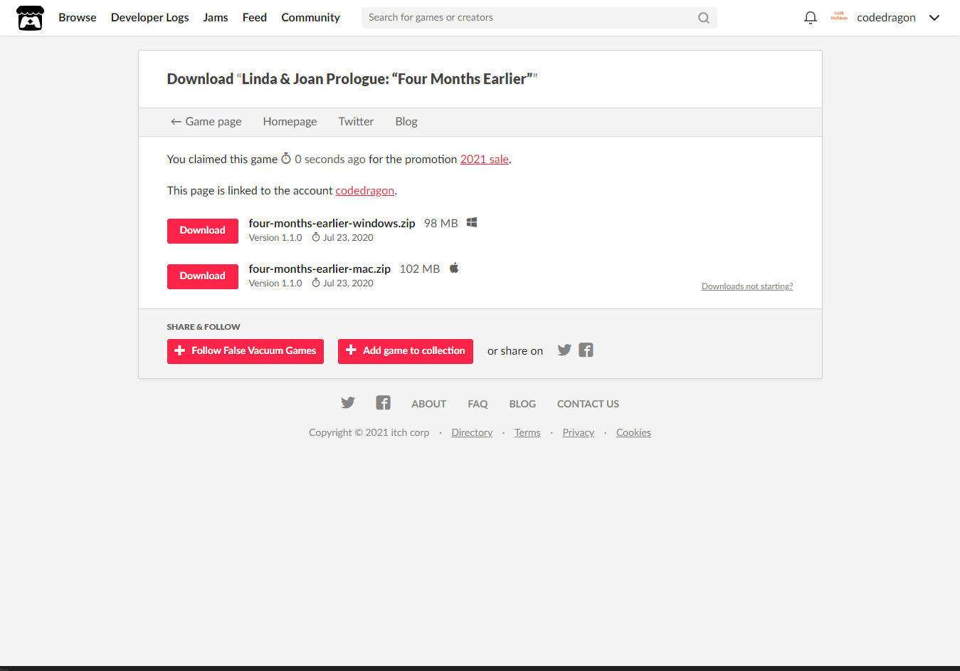The height and width of the screenshot is (671, 960).
Task: Open the footer Facebook icon
Action: point(383,403)
